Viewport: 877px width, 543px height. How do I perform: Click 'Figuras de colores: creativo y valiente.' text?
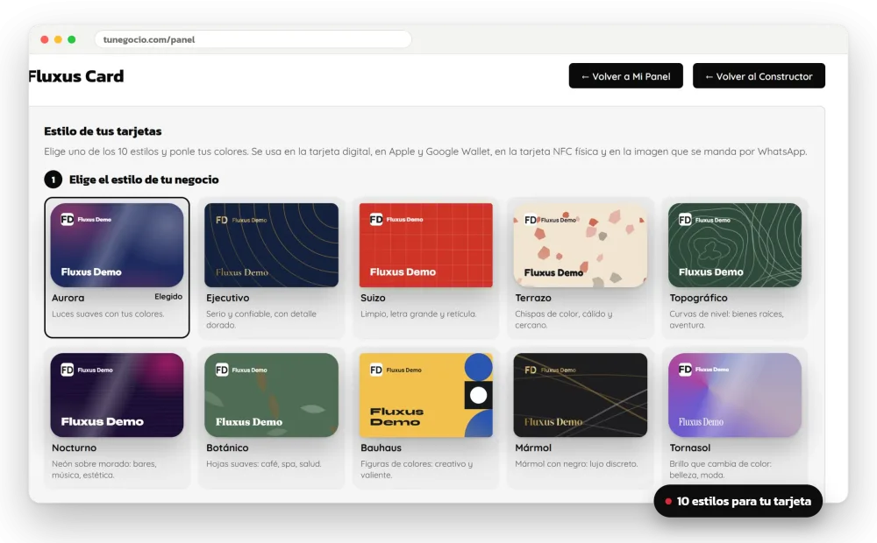tap(417, 469)
